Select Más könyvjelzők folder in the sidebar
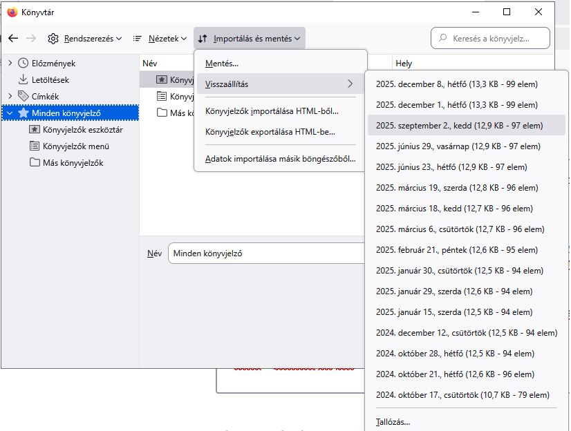The width and height of the screenshot is (571, 431). pyautogui.click(x=73, y=163)
